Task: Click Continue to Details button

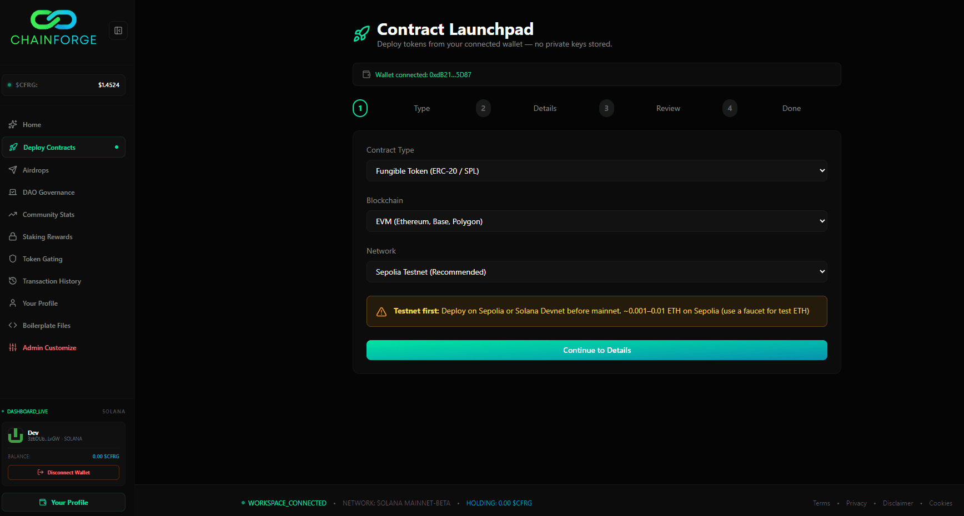Action: 597,350
